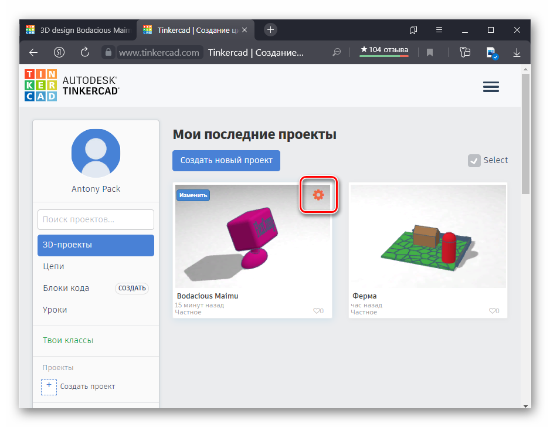Click the browser reload icon

(85, 52)
